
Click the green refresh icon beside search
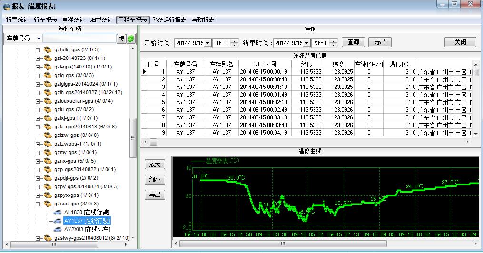[131, 39]
